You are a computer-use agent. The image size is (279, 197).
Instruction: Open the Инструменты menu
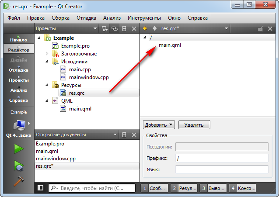point(144,18)
